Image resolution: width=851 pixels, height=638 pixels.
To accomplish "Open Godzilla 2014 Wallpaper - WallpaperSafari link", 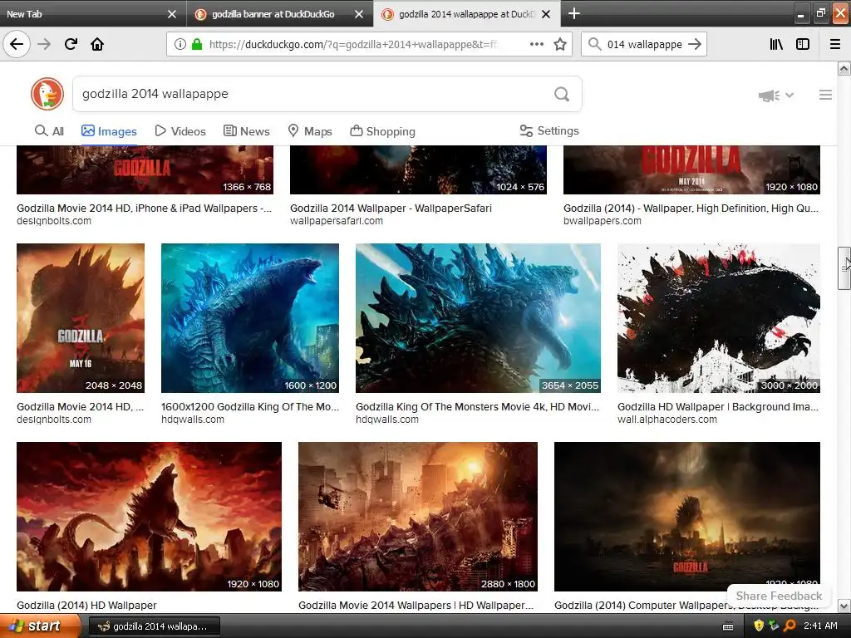I will point(391,209).
